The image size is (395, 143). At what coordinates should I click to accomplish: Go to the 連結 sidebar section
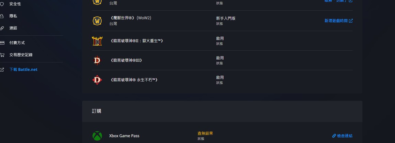coord(13,28)
